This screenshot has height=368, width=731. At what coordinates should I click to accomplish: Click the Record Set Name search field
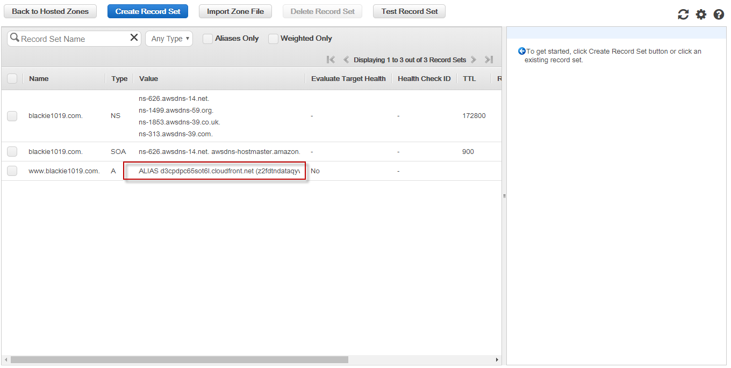pyautogui.click(x=73, y=39)
